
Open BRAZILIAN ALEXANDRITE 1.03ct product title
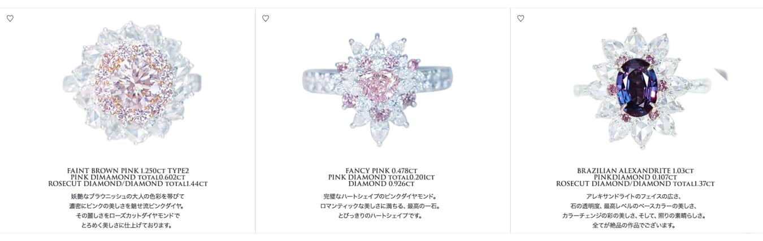pyautogui.click(x=635, y=170)
